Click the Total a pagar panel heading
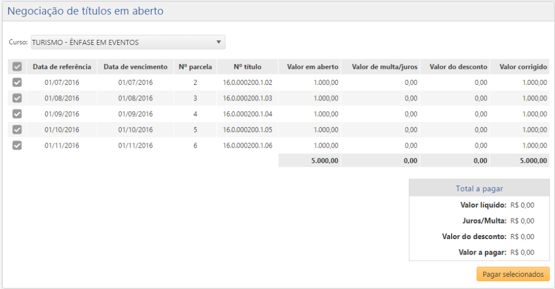 [x=479, y=189]
